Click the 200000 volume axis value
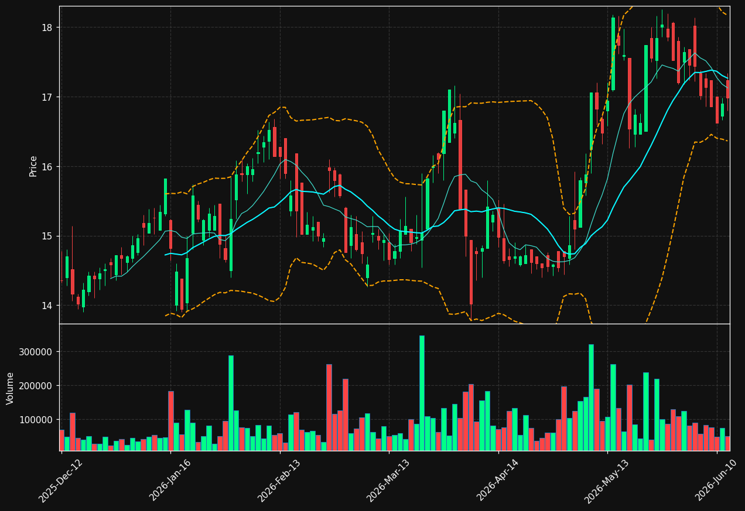The height and width of the screenshot is (511, 745). 36,386
